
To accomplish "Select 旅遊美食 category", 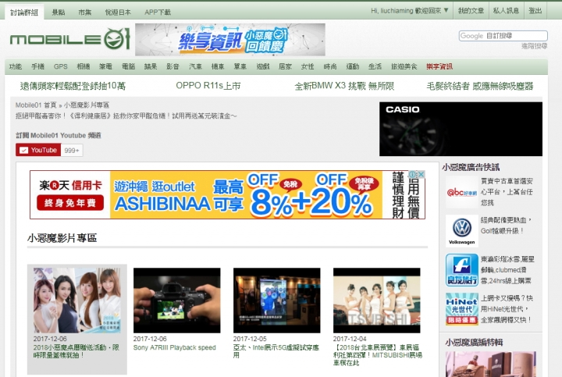I will click(x=404, y=66).
